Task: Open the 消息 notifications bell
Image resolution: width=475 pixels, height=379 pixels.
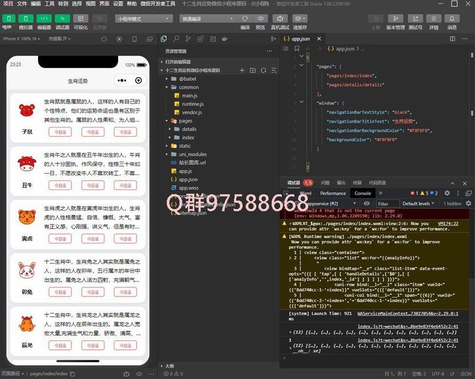Action: point(452,19)
